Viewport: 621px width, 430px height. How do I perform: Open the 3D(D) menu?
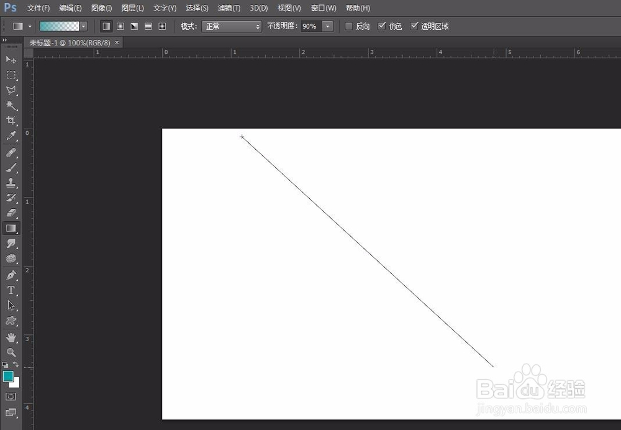tap(259, 8)
